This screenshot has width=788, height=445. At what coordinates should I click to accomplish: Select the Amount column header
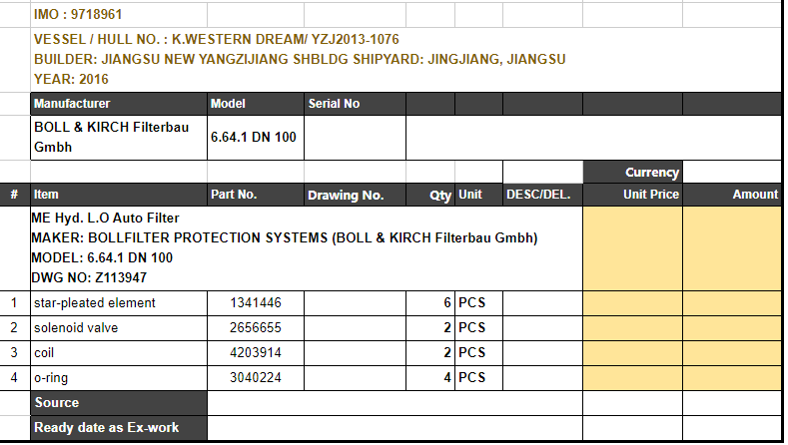(732, 195)
